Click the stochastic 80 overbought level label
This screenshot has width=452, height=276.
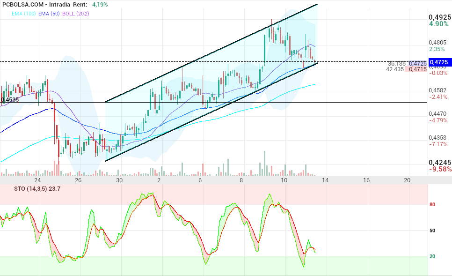[433, 204]
